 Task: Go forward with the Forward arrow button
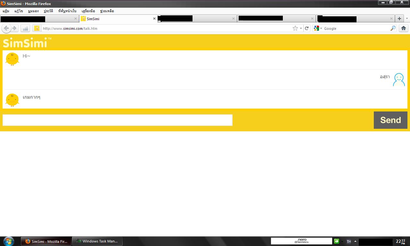tap(14, 28)
